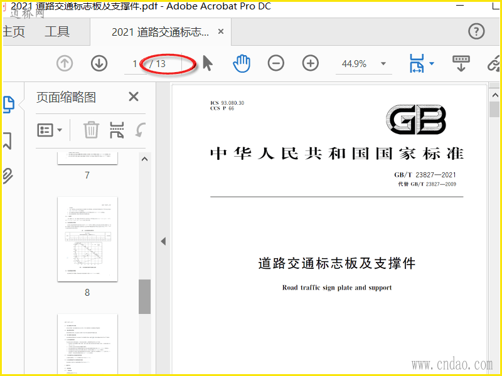Click the document vertical scrollbar handle
The image size is (502, 376).
(x=495, y=109)
